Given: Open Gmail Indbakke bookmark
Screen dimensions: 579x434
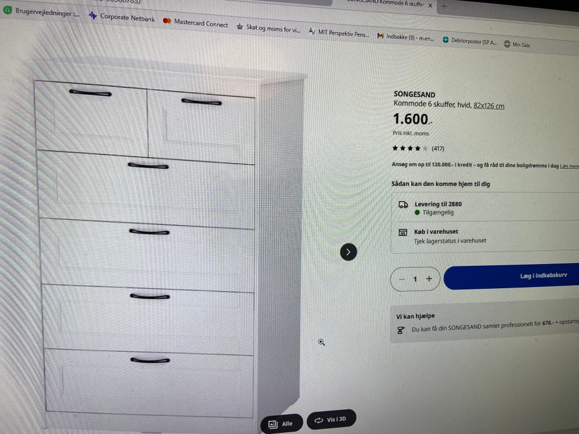Looking at the screenshot, I should click(x=405, y=37).
